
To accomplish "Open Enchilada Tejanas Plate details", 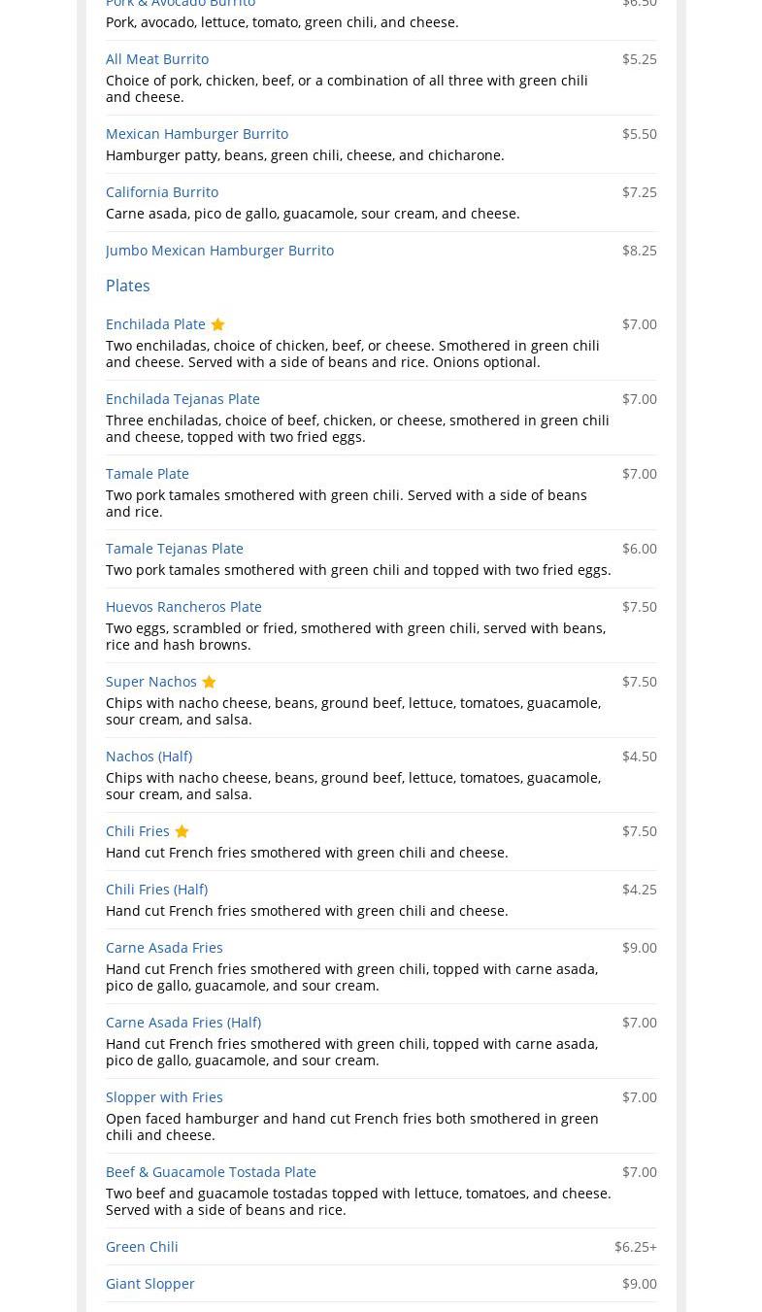I will (x=182, y=399).
